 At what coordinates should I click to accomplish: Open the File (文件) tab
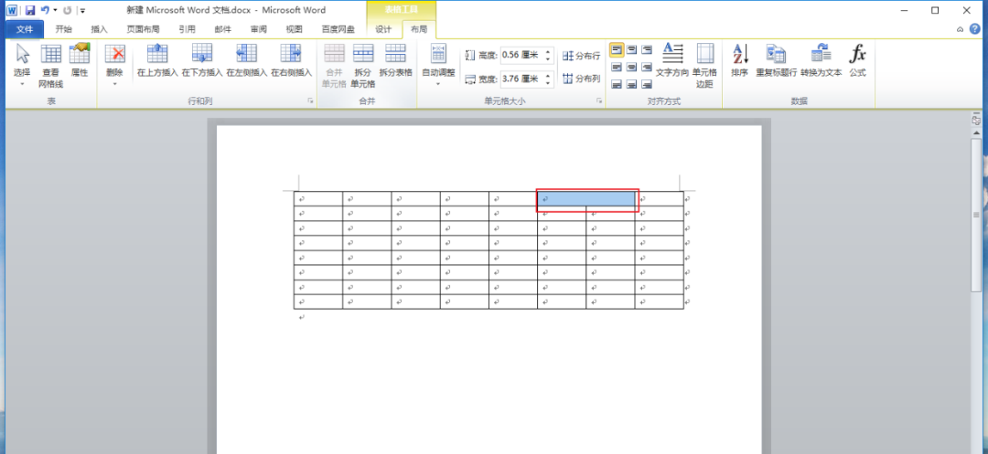coord(25,29)
